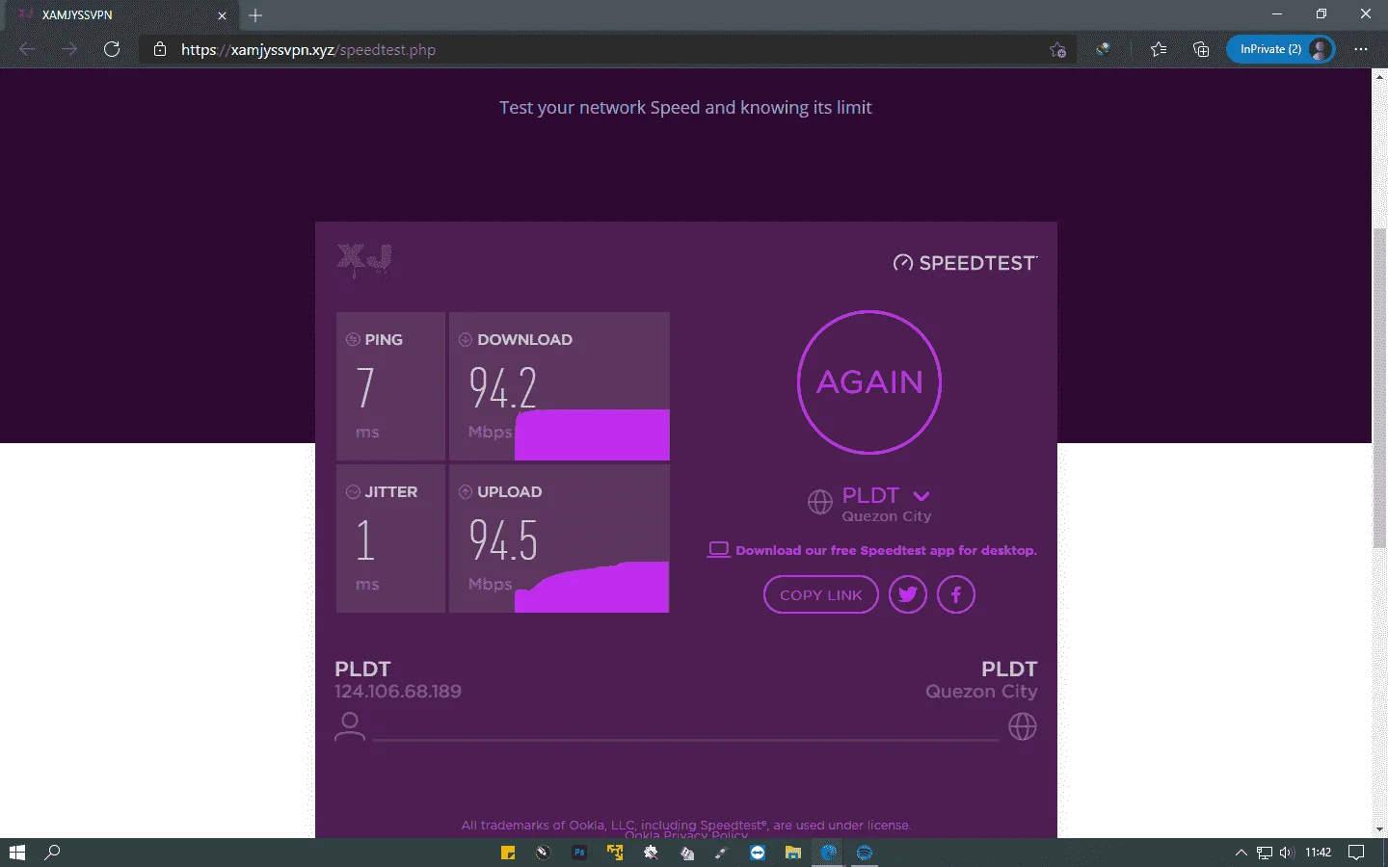Switch to the Microsoft Edge taskbar icon

pos(829,853)
